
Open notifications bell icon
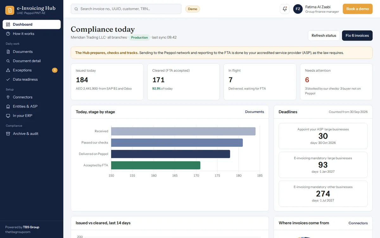pyautogui.click(x=285, y=9)
